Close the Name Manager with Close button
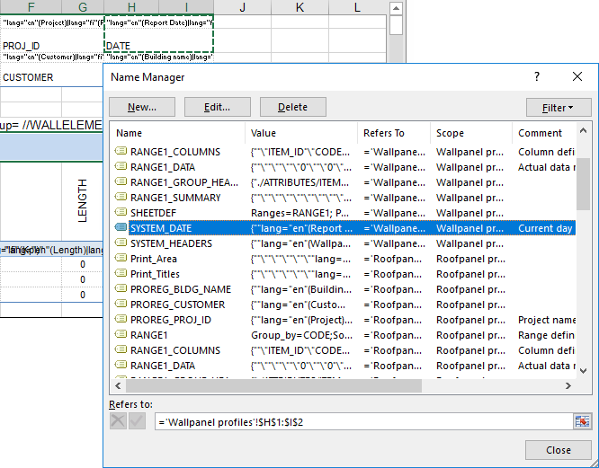Screen dimensions: 599x468 pyautogui.click(x=558, y=450)
